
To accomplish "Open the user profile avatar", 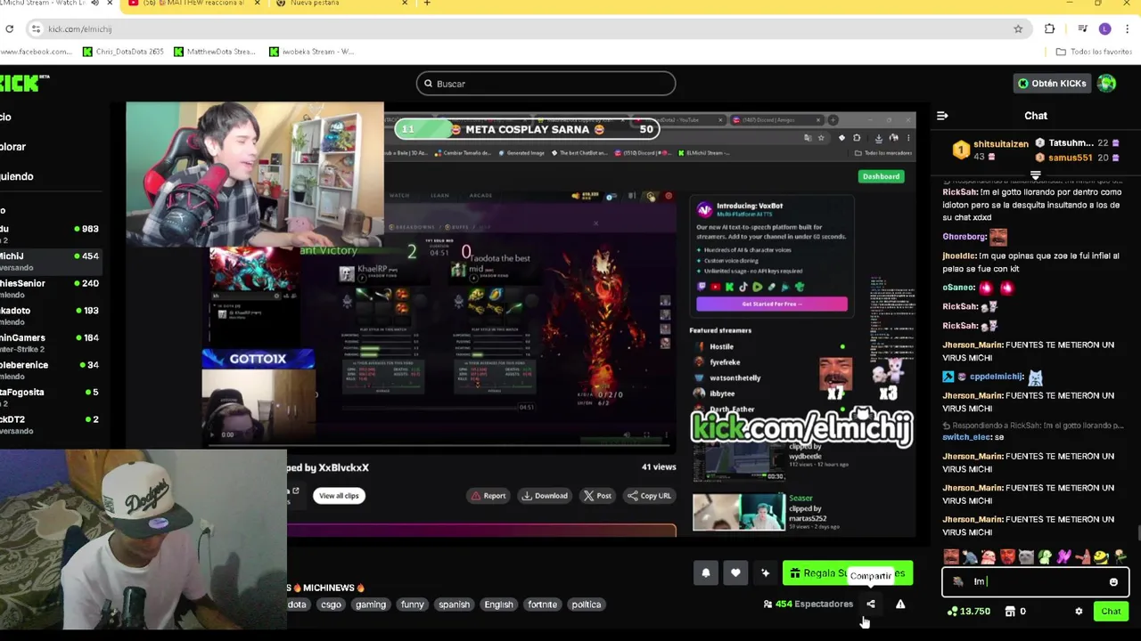I will [1107, 84].
